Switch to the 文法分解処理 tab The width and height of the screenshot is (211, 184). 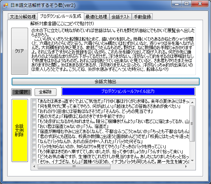(23, 17)
